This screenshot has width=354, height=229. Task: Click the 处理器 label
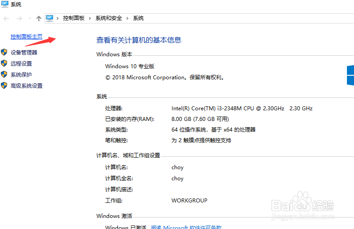pyautogui.click(x=114, y=109)
